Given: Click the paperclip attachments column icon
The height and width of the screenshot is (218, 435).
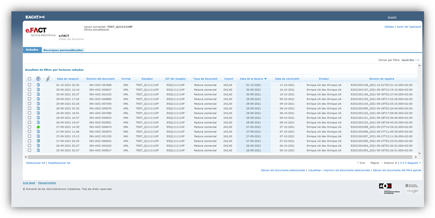Looking at the screenshot, I should point(48,79).
